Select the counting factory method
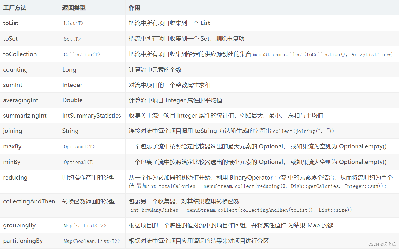Image resolution: width=400 pixels, height=249 pixels. pyautogui.click(x=15, y=69)
